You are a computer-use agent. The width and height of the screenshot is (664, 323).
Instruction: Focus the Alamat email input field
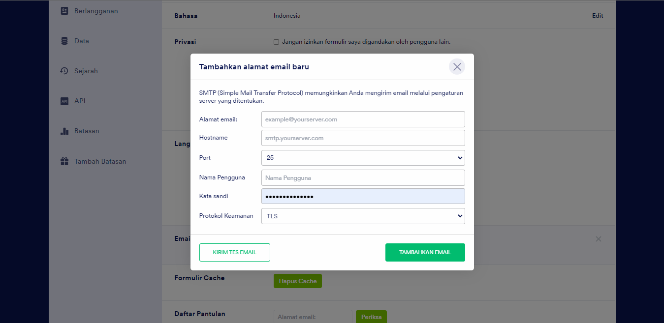point(363,119)
